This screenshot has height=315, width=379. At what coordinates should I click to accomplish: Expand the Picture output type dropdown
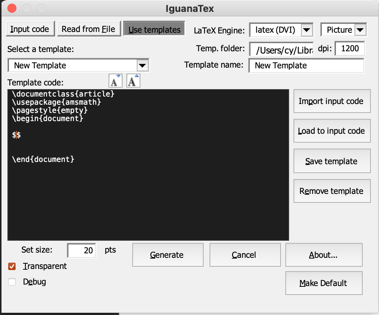tap(360, 30)
